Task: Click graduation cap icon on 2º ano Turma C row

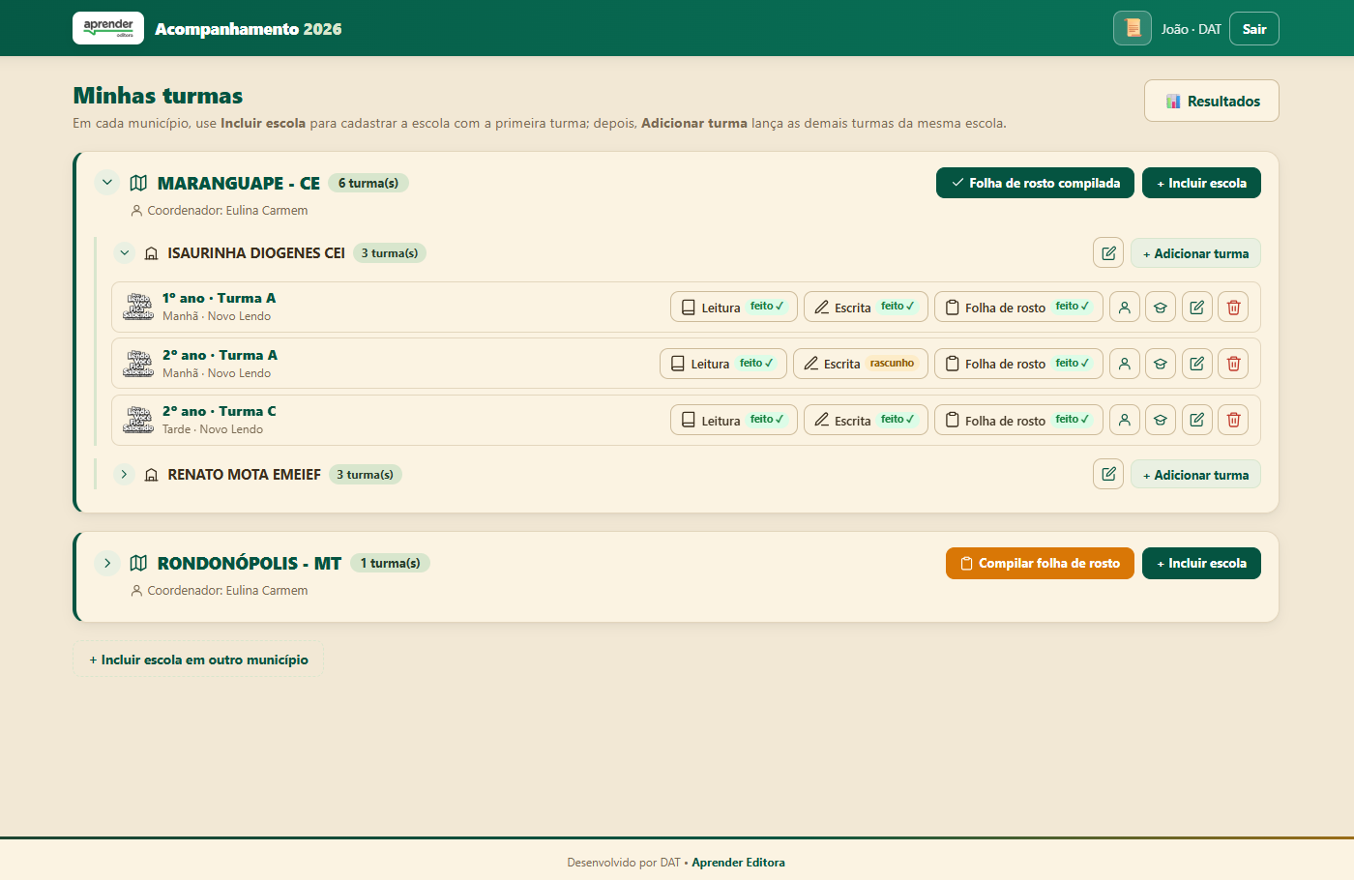Action: tap(1161, 420)
